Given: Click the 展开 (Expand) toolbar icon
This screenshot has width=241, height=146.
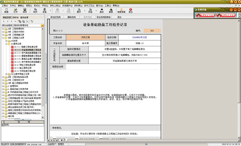Looking at the screenshot, I should [79, 10].
